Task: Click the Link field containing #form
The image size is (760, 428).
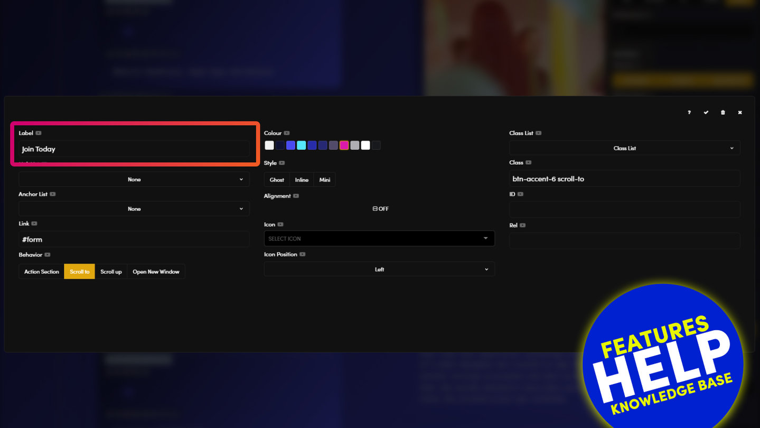Action: (134, 239)
